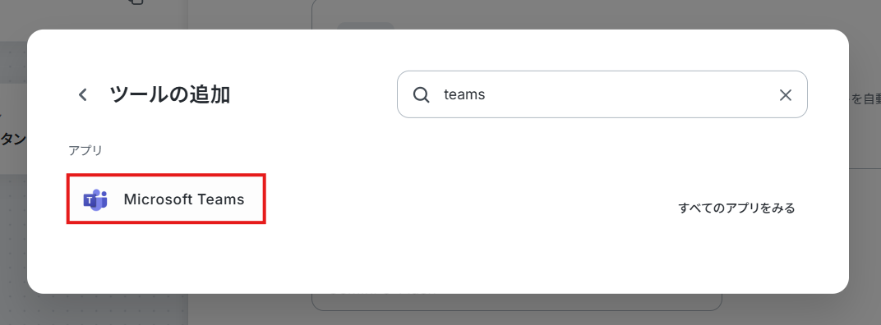Click the ツールの追加 dialog heading
This screenshot has height=325, width=881.
169,95
